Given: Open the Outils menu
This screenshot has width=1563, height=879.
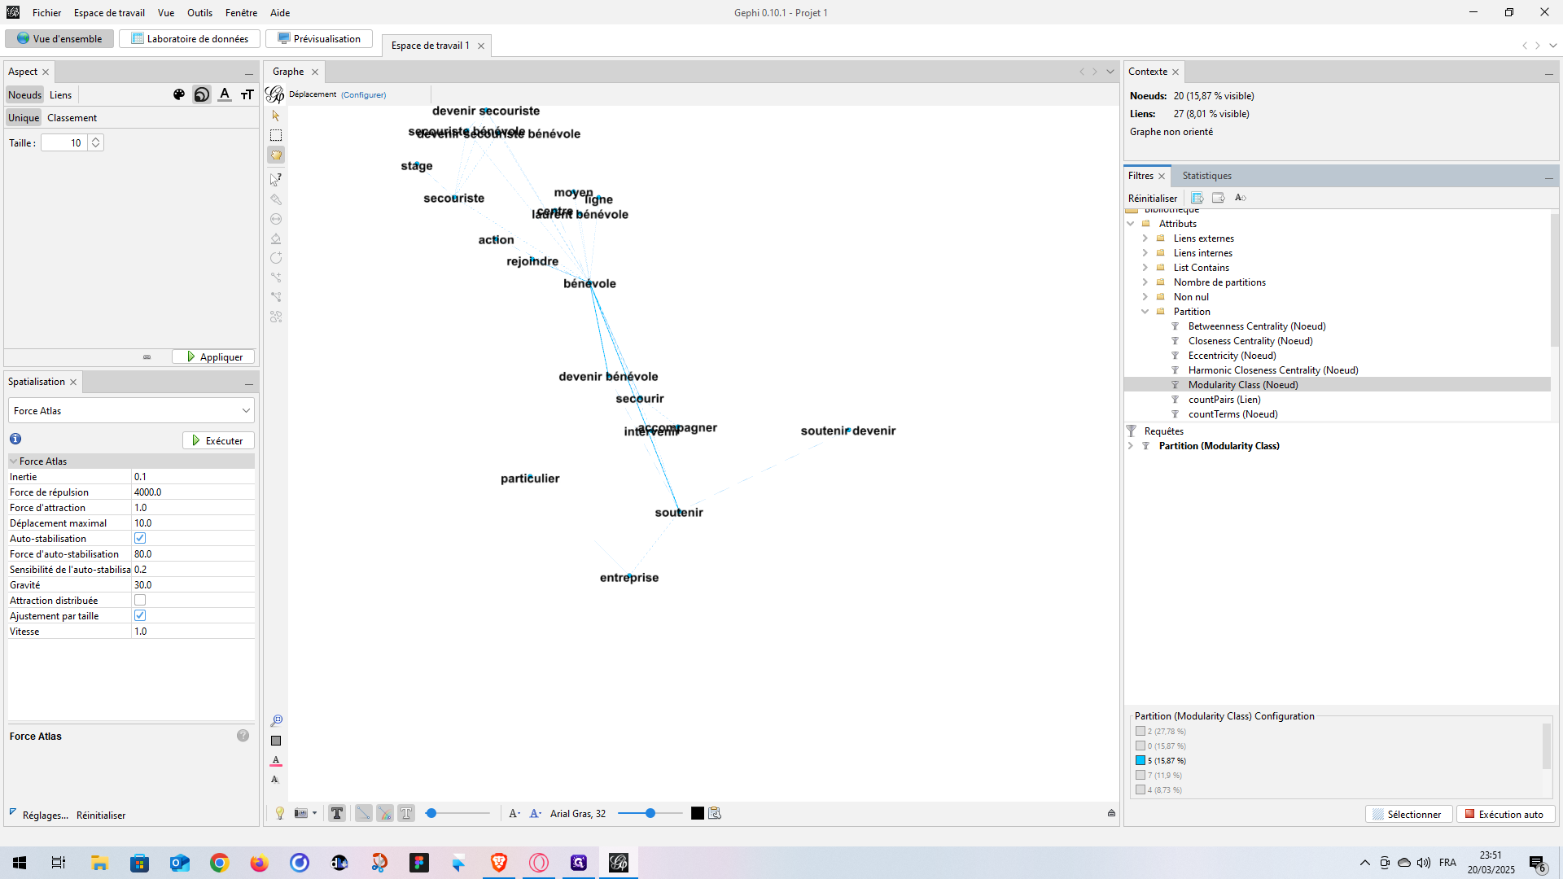Looking at the screenshot, I should (x=199, y=12).
